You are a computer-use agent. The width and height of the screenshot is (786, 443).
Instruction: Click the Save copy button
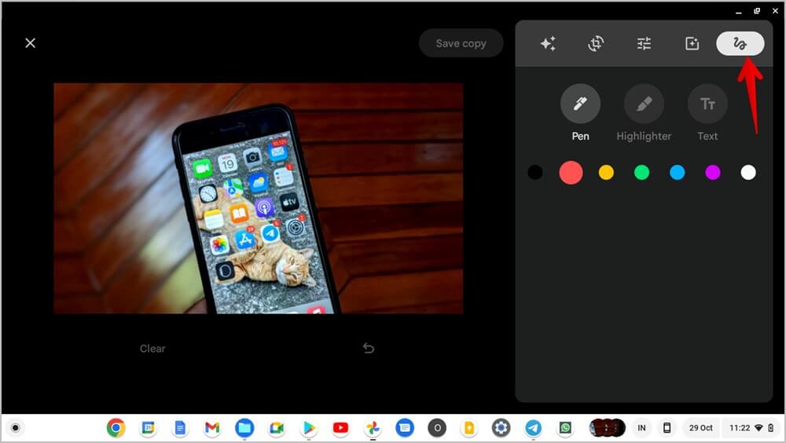[461, 43]
